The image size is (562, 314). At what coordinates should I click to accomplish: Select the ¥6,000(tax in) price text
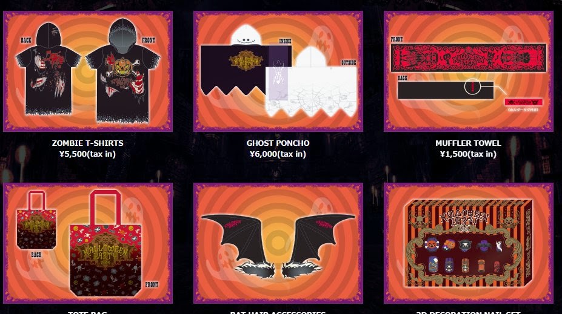[278, 154]
